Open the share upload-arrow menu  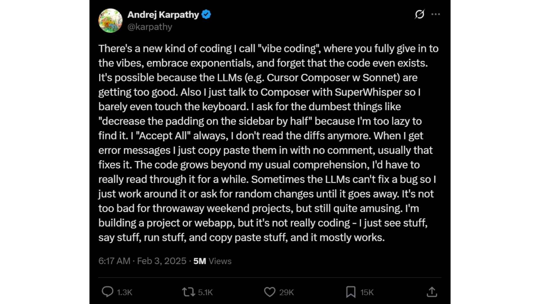coord(432,292)
